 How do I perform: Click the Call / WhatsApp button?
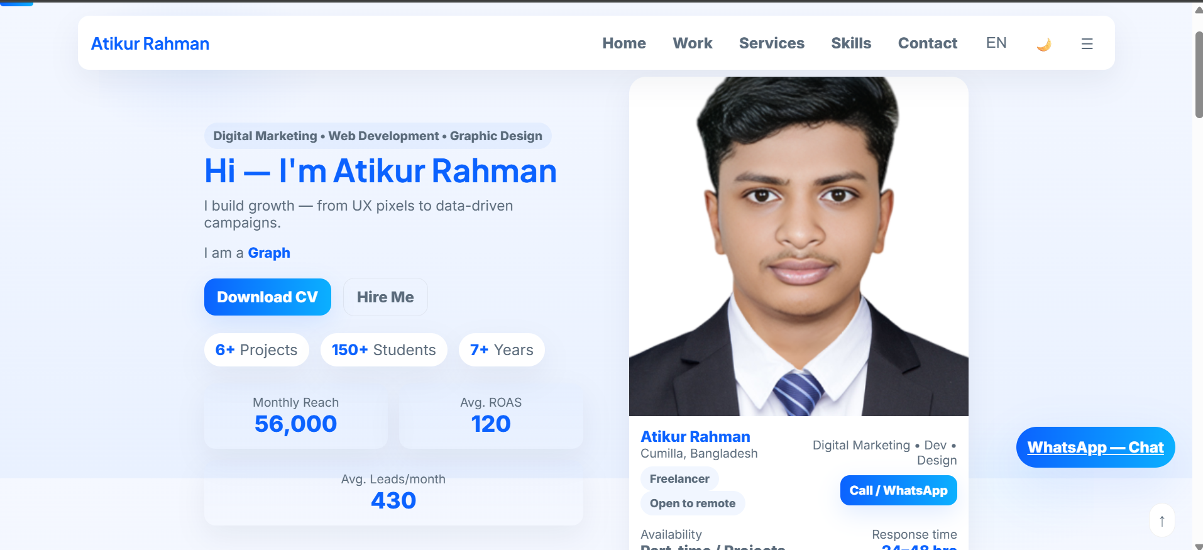[899, 490]
